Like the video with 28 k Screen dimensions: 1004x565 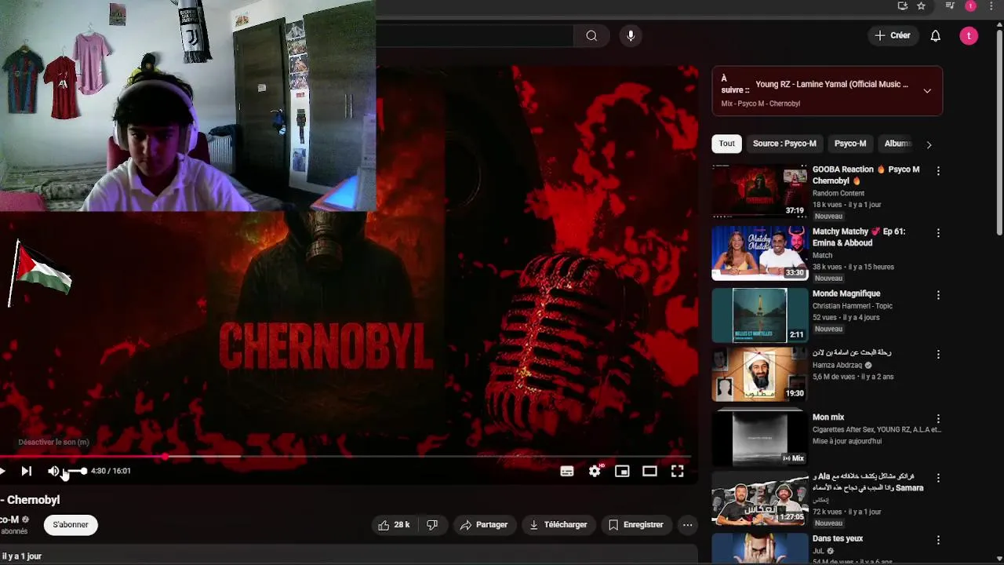coord(394,525)
